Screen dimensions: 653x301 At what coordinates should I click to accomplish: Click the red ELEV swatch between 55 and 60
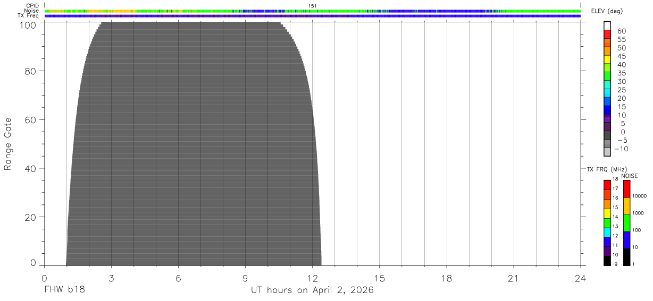(x=607, y=35)
